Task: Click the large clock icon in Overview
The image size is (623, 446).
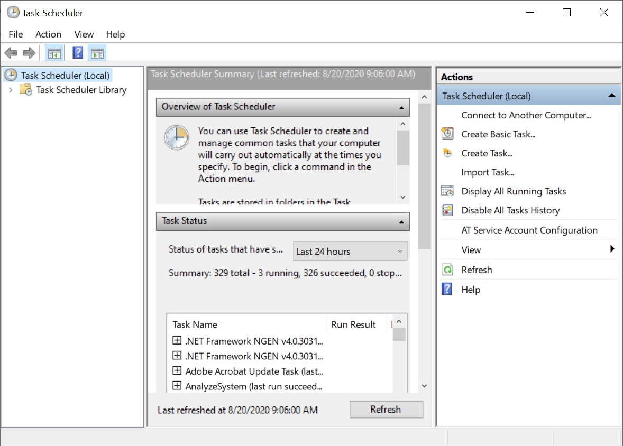Action: tap(177, 137)
